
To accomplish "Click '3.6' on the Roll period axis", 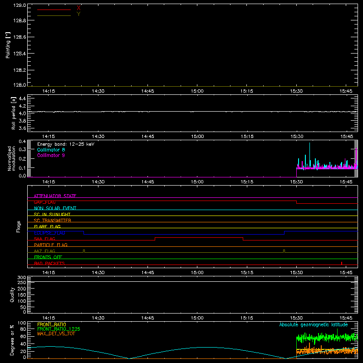I will pos(22,128).
